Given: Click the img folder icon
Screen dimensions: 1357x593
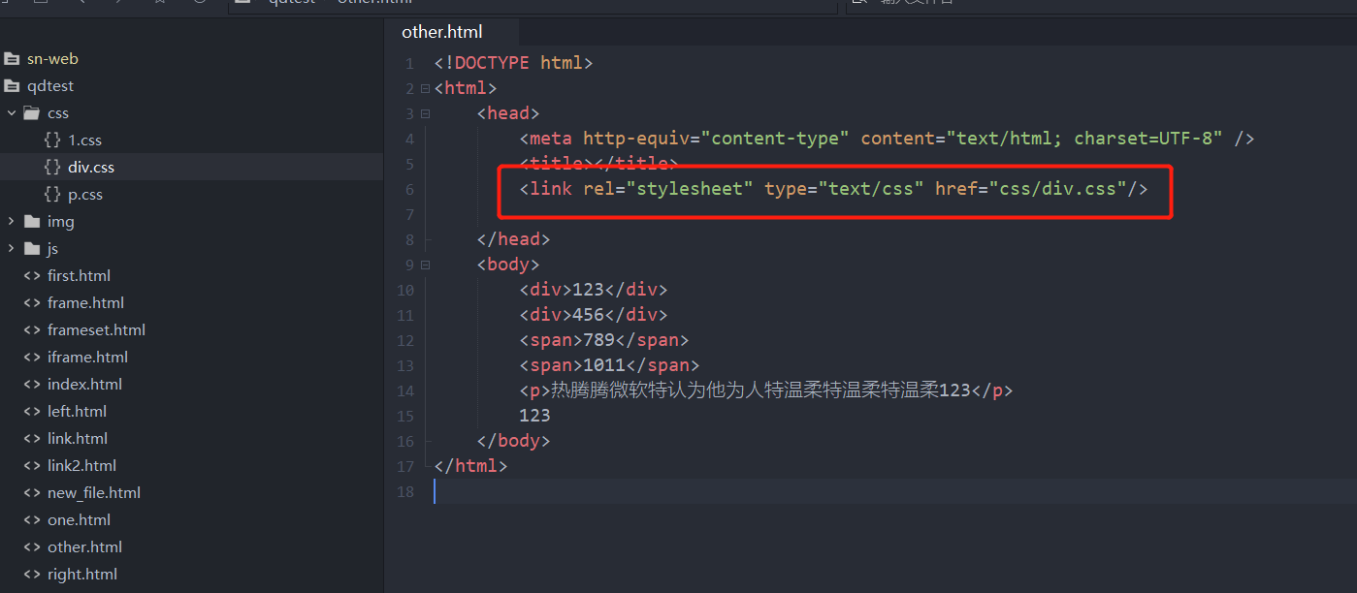Looking at the screenshot, I should (32, 221).
